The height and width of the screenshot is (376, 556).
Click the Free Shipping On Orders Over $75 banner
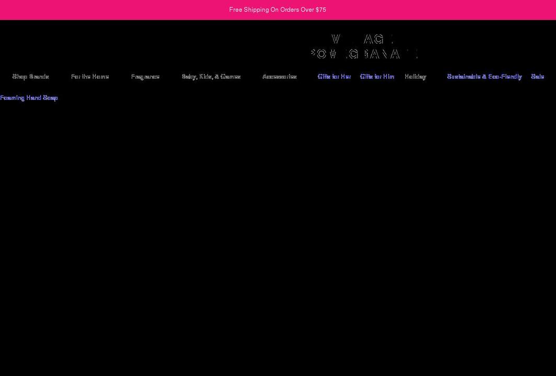click(x=277, y=10)
